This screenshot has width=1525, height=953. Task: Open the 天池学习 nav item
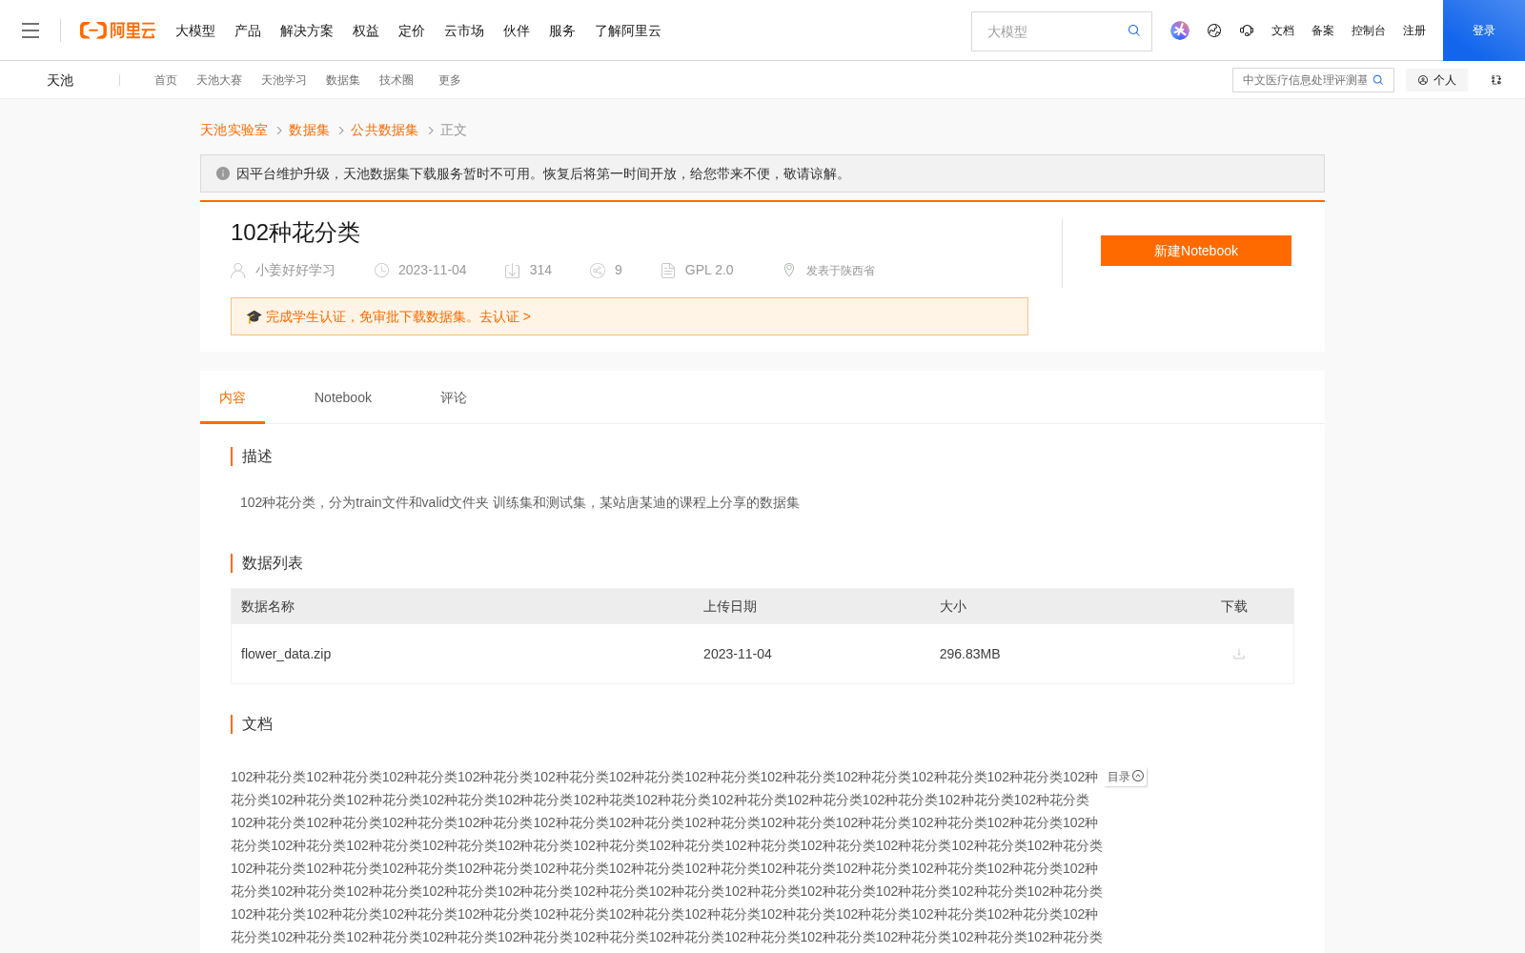point(284,80)
